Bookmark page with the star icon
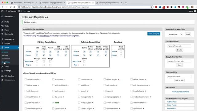 pos(151,7)
